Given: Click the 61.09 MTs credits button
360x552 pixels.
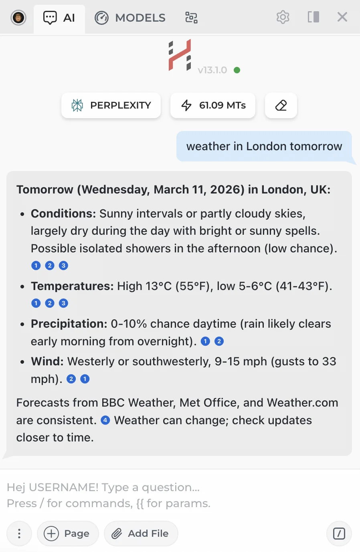Looking at the screenshot, I should point(213,105).
